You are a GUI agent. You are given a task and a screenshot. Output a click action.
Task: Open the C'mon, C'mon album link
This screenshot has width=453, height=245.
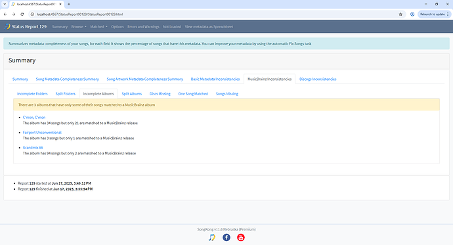coord(34,118)
